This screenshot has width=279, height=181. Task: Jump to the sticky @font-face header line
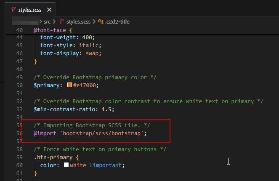53,30
